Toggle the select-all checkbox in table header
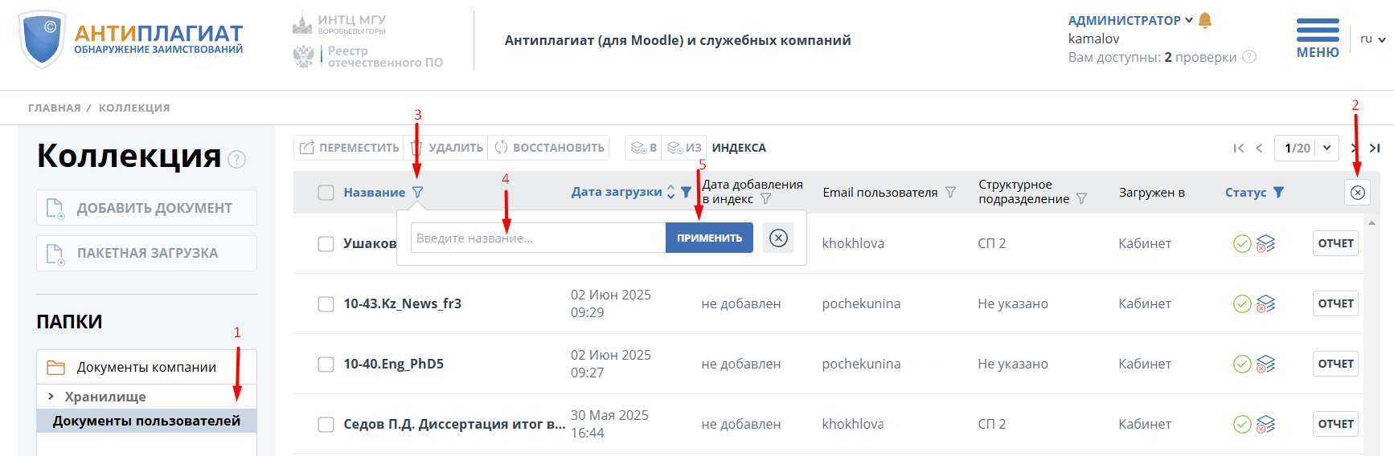The image size is (1394, 456). coord(326,193)
